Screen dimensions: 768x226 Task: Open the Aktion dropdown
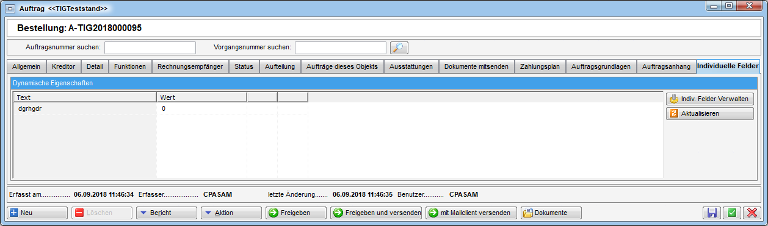pyautogui.click(x=231, y=213)
